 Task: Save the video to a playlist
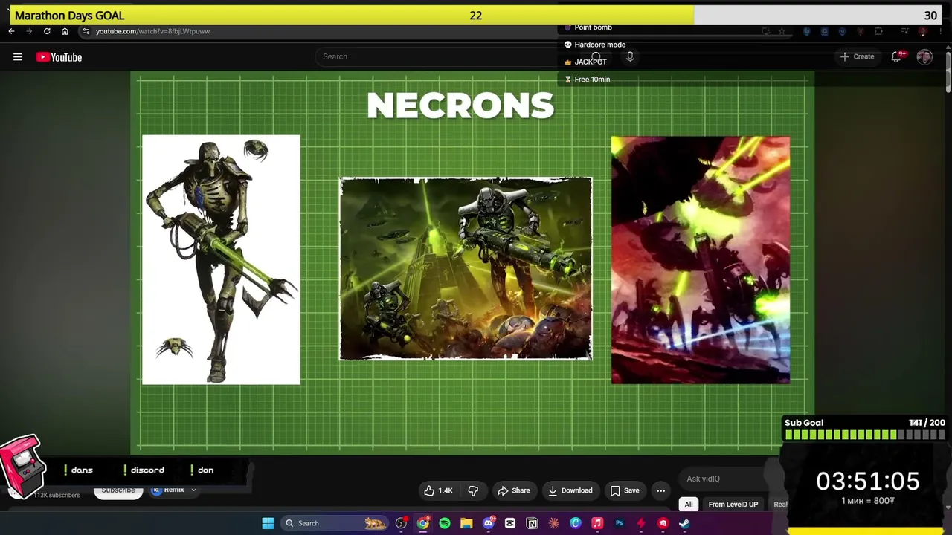(x=625, y=490)
